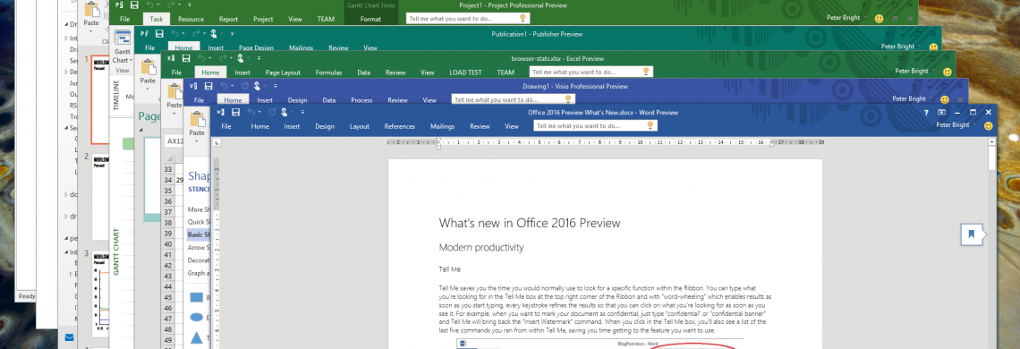Screen dimensions: 1020x349
Task: Open Excel's Formulas tab
Action: pos(328,72)
